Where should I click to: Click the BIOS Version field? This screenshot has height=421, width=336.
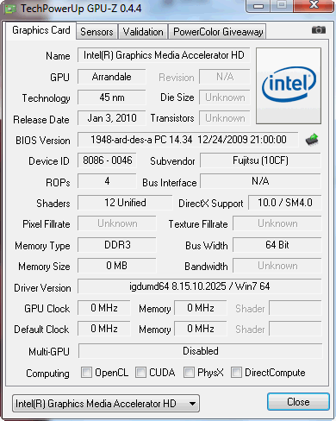pos(188,140)
